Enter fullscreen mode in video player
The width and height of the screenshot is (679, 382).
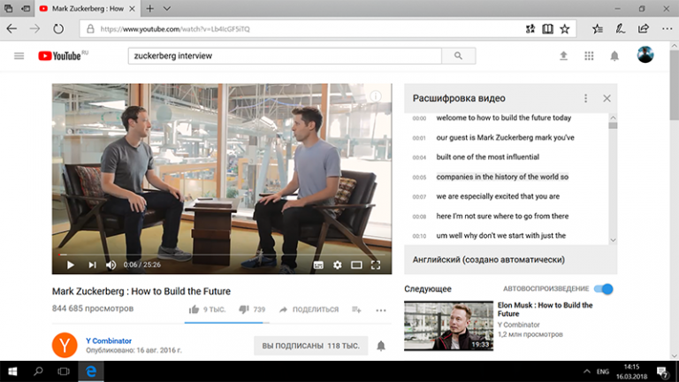(375, 264)
